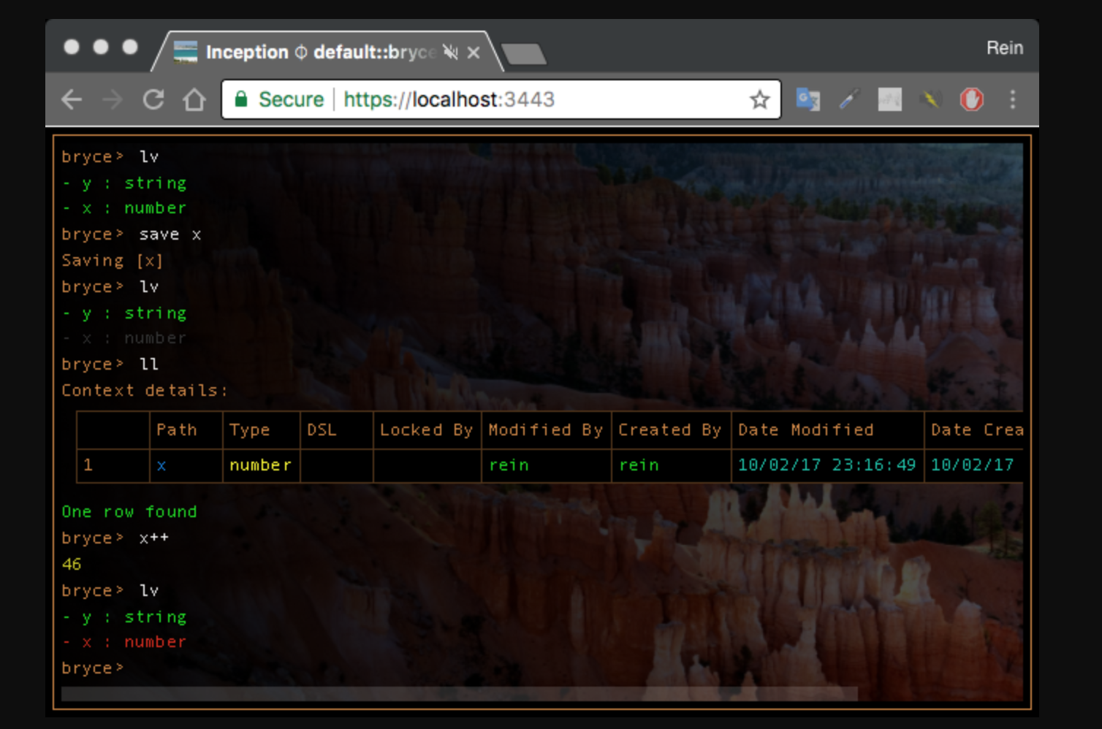Click rein in the Modified By column
The height and width of the screenshot is (729, 1102).
point(509,465)
